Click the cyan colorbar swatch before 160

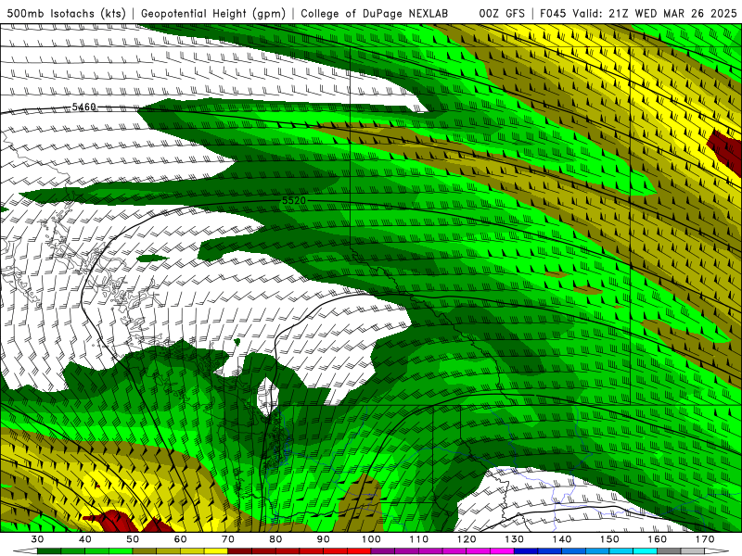click(x=645, y=551)
